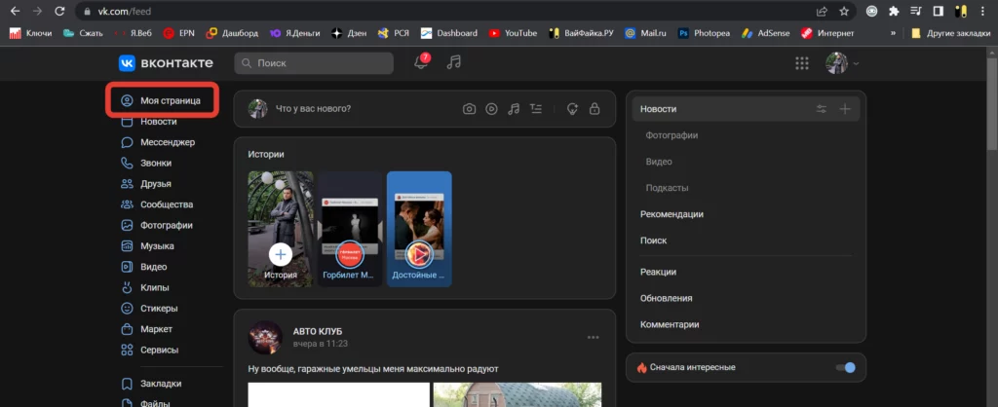Open the VK notifications bell

tap(421, 62)
